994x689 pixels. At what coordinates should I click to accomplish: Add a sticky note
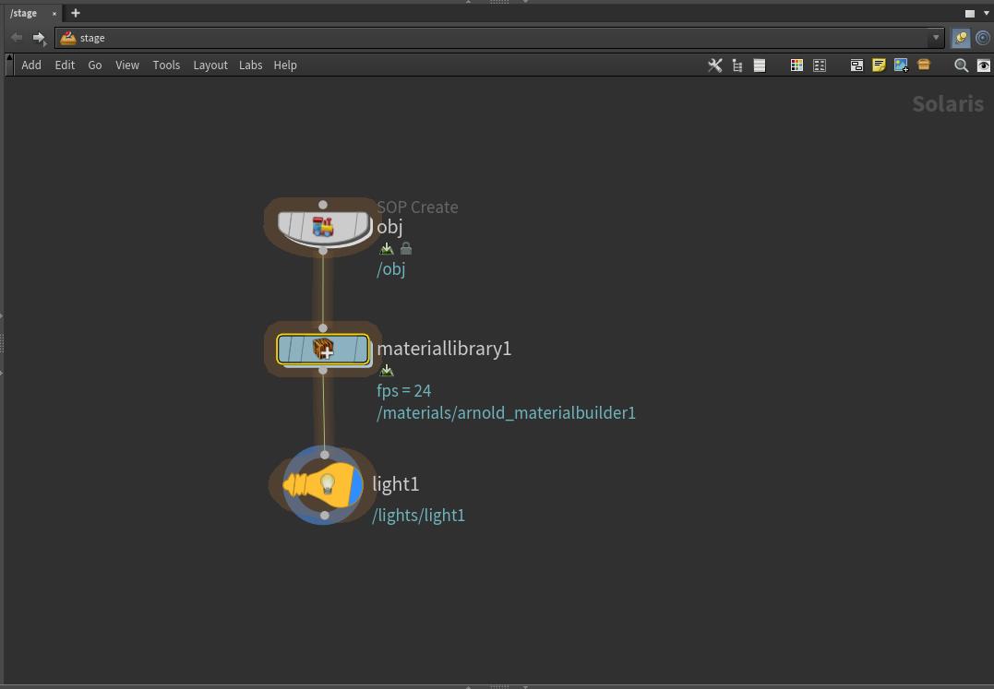879,65
